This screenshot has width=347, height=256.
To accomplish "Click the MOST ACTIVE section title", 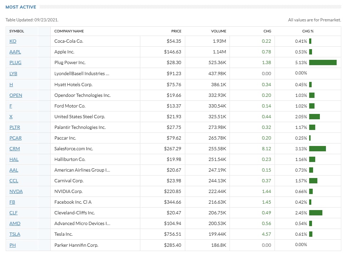I will coord(21,7).
